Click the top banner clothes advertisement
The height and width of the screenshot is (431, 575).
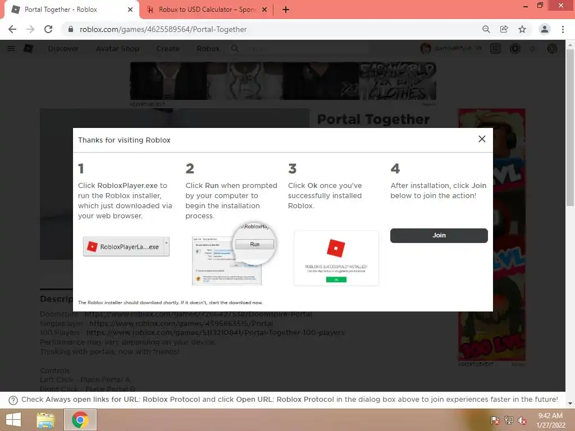[283, 81]
